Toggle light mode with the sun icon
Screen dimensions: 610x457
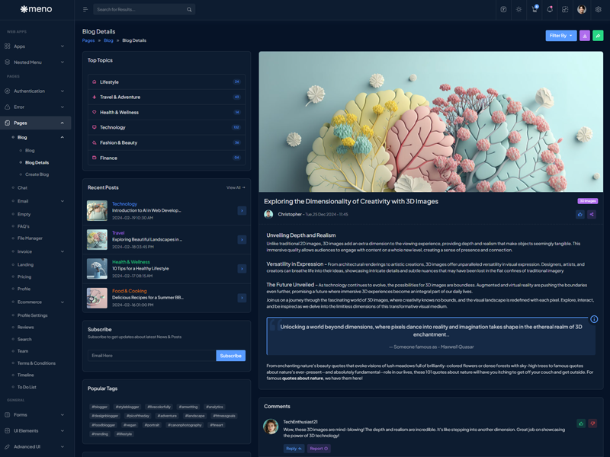click(518, 10)
